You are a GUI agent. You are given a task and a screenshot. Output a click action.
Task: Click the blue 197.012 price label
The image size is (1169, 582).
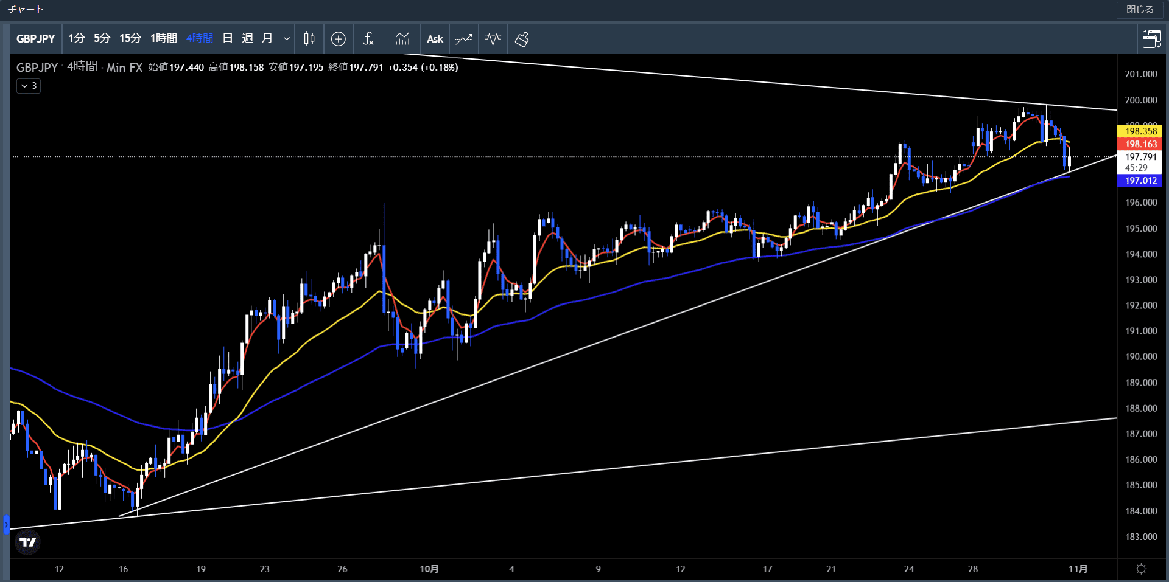point(1140,181)
